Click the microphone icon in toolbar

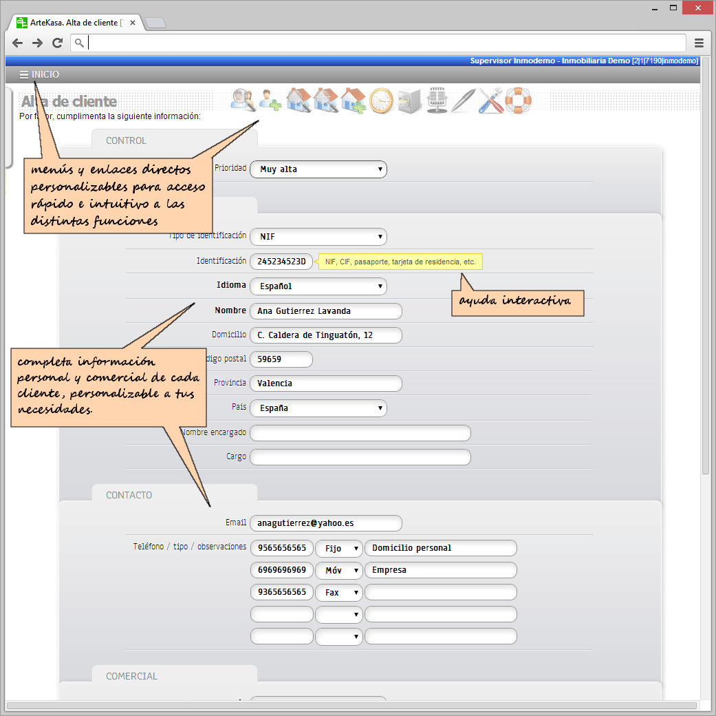tap(436, 101)
